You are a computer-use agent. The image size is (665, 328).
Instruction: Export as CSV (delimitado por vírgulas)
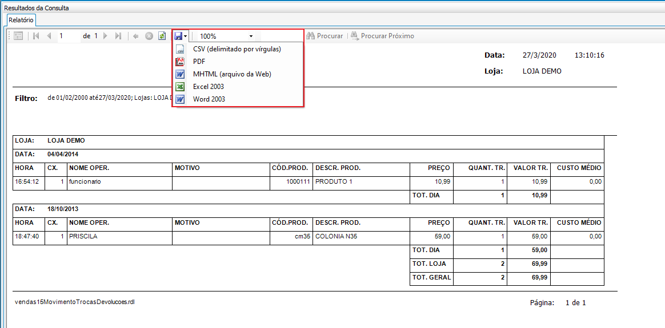237,49
